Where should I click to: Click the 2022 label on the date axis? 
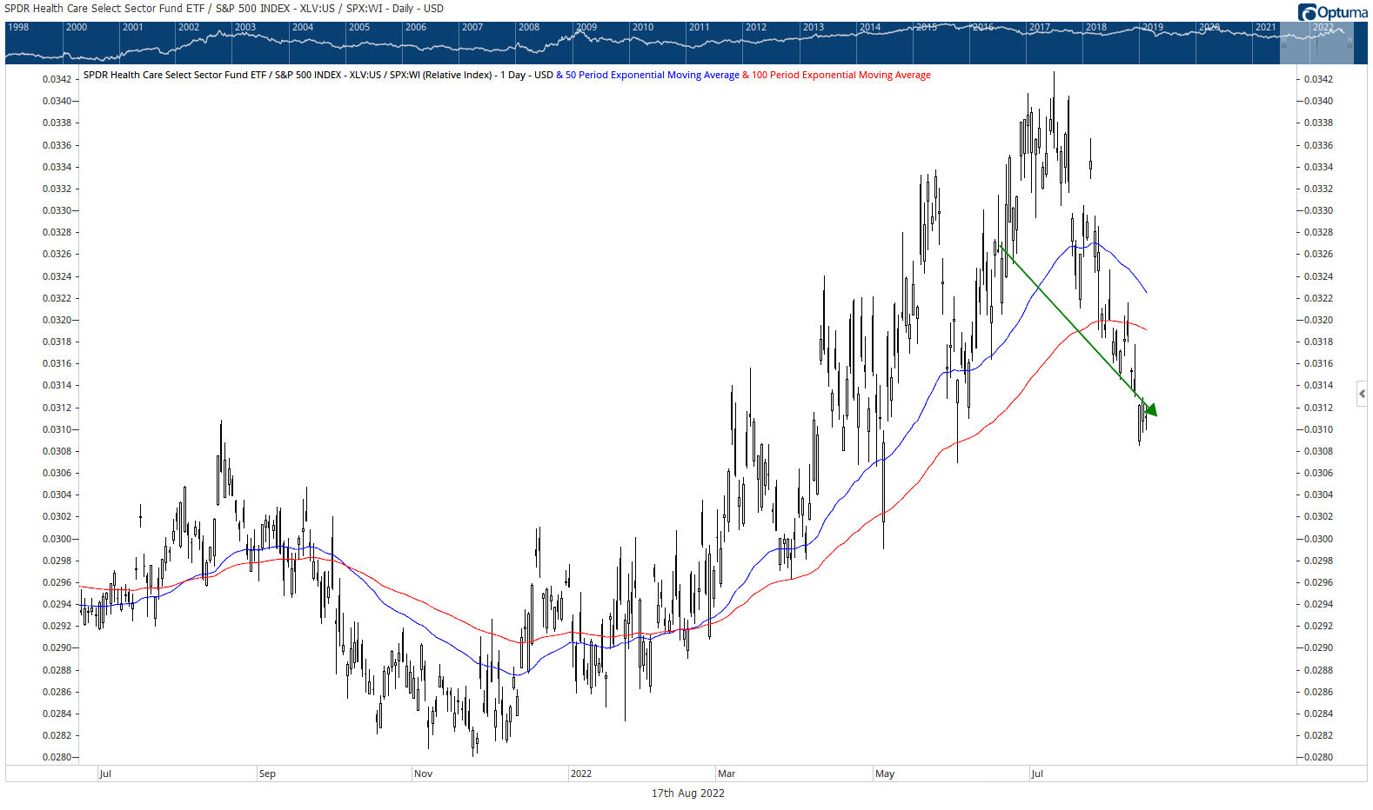[x=581, y=773]
